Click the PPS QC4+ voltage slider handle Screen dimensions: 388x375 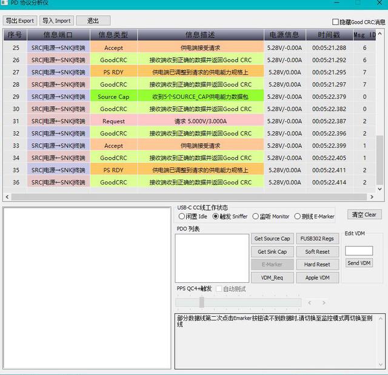pos(202,302)
